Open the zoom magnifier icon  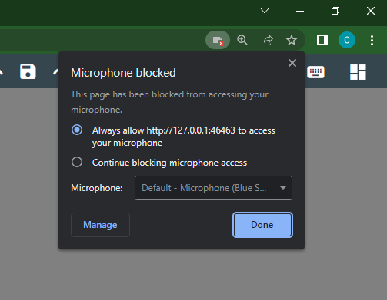pos(242,40)
